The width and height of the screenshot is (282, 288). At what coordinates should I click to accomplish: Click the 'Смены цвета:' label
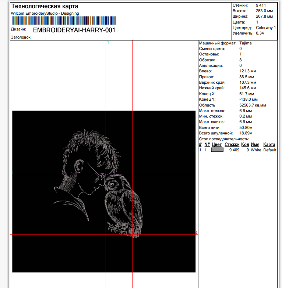pyautogui.click(x=212, y=48)
